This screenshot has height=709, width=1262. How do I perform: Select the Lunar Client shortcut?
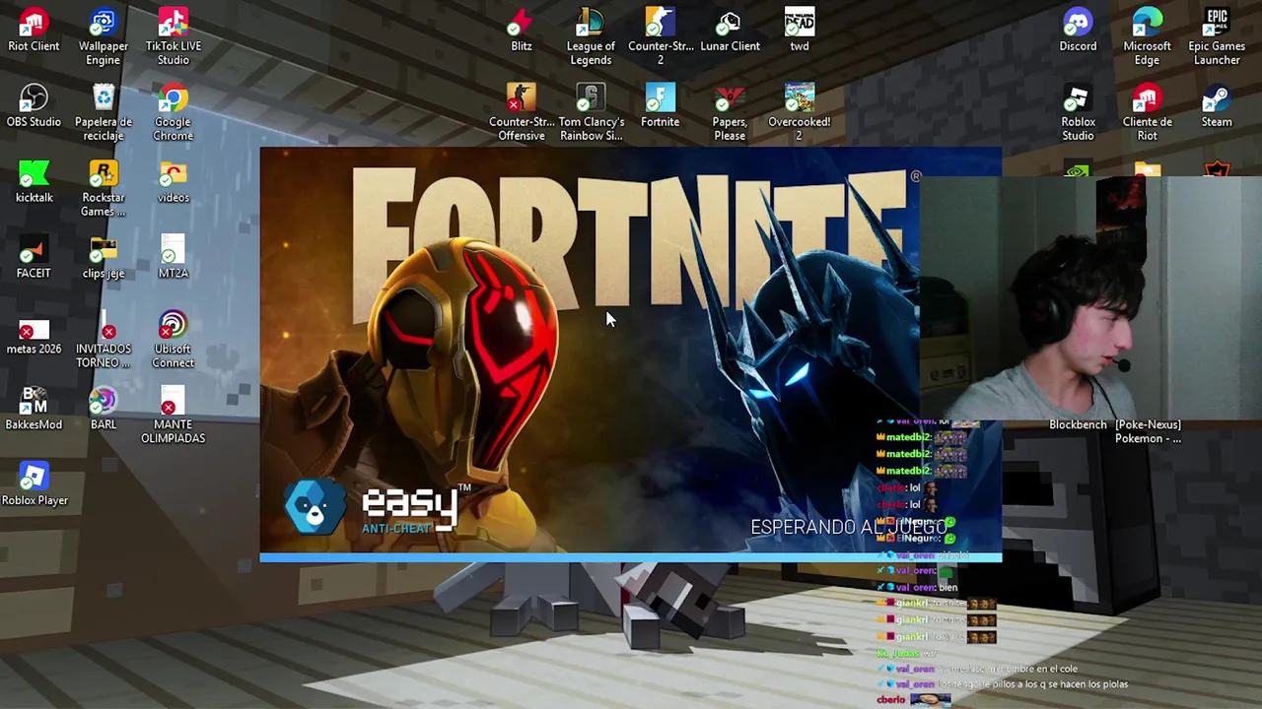pos(730,31)
